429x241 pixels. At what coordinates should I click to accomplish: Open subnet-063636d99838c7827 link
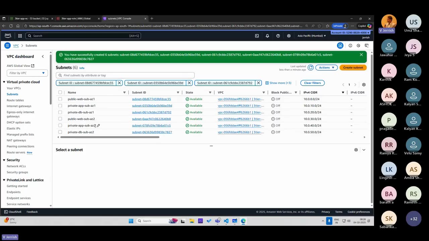(152, 132)
